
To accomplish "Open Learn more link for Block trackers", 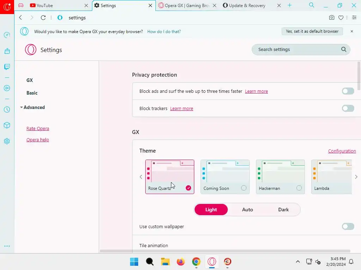I will click(182, 108).
